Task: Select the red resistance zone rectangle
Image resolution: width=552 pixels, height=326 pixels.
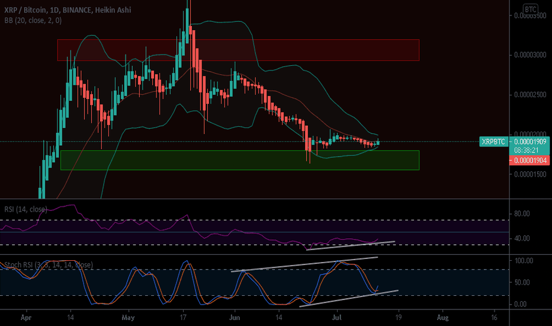Action: tap(238, 50)
